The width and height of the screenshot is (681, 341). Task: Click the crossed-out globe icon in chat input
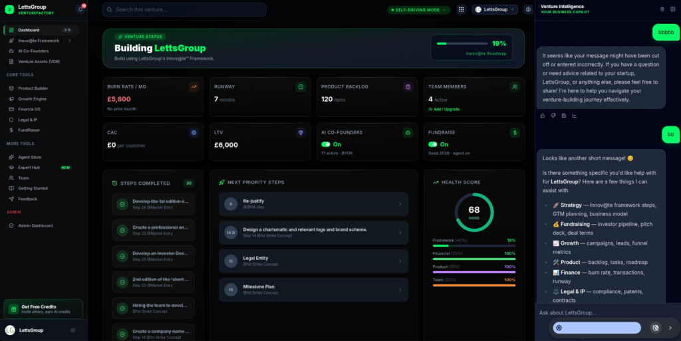pos(655,328)
